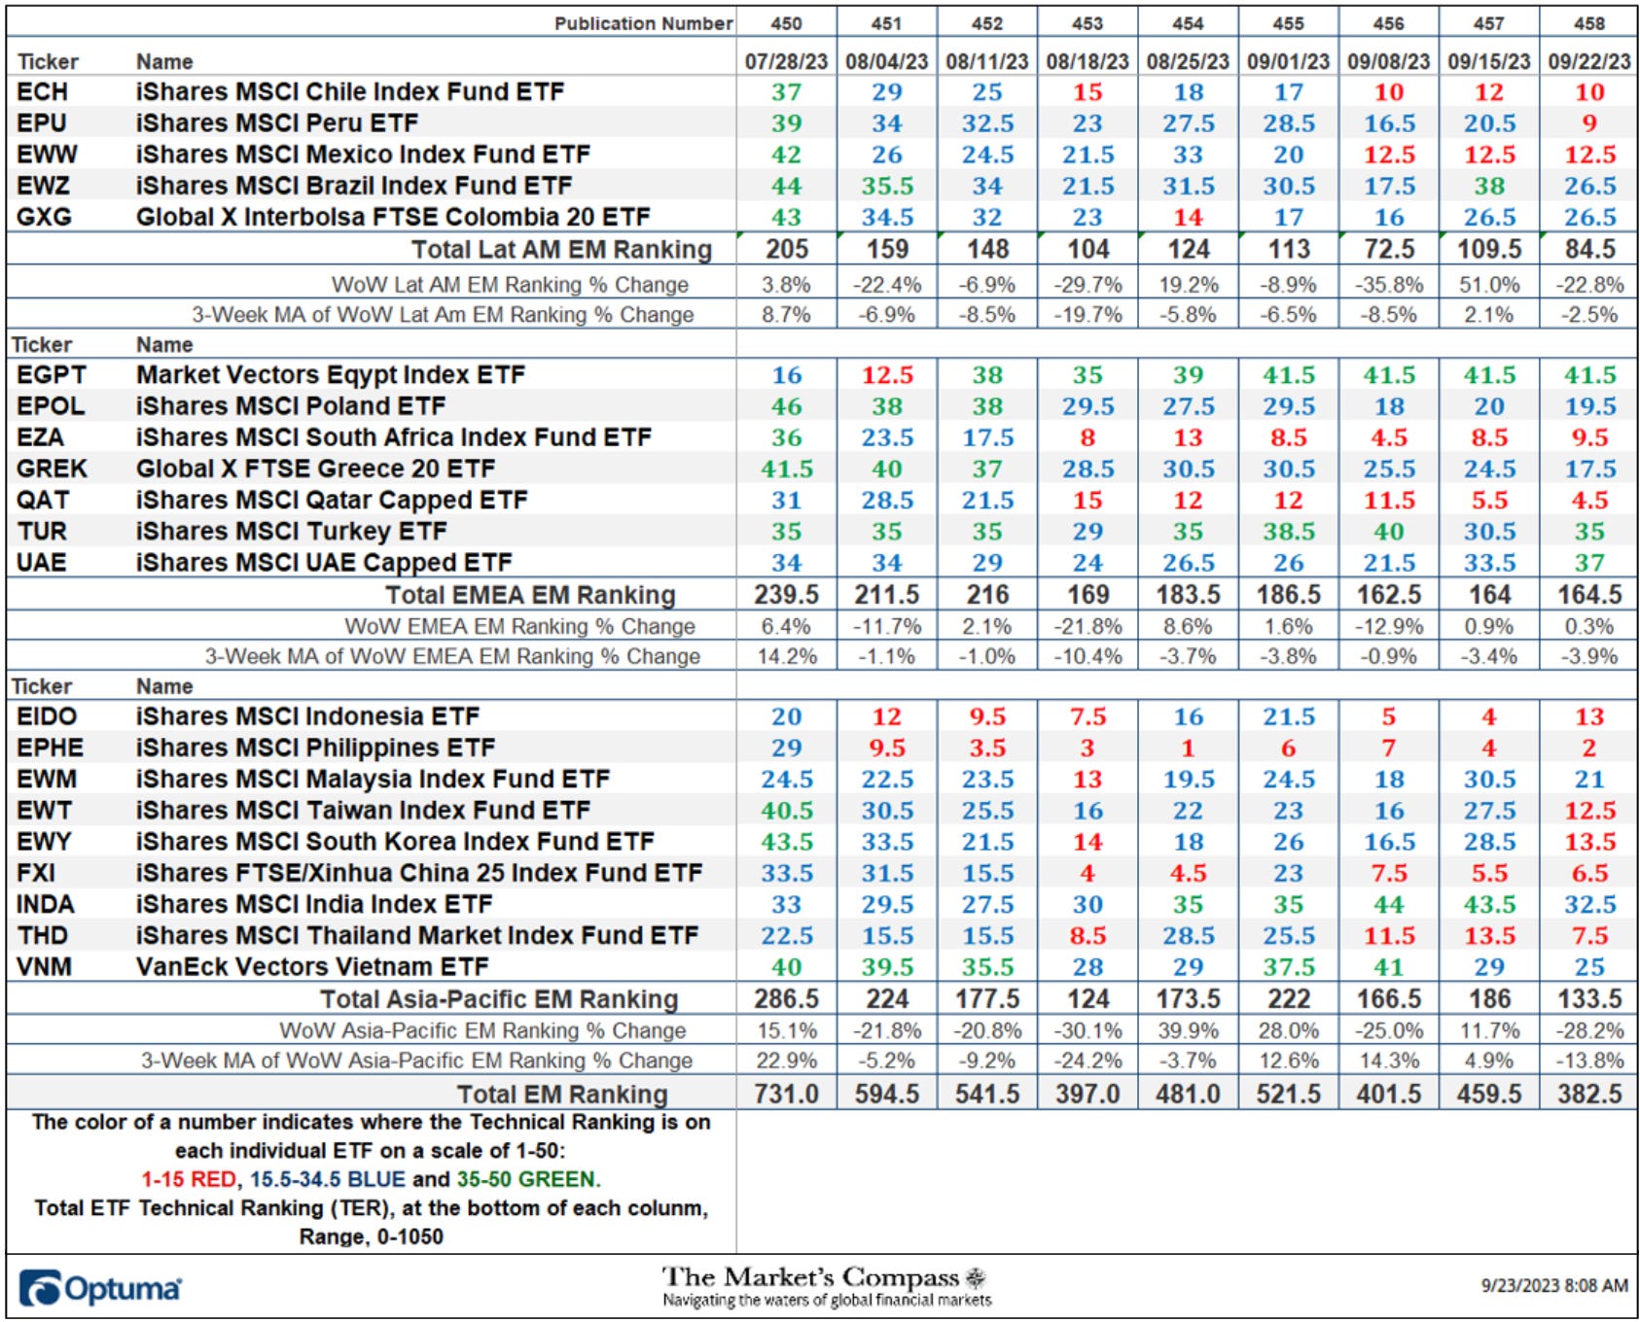Click the 9/23/2023 8:08 AM timestamp
Image resolution: width=1640 pixels, height=1322 pixels.
coord(1554,1285)
